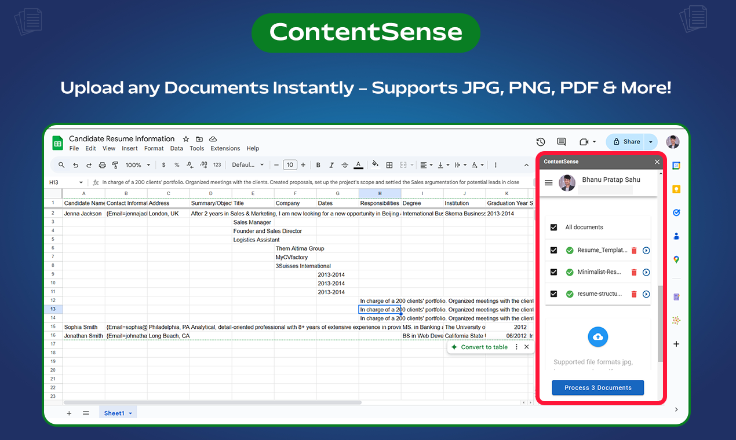Click the get add-ons plus icon
Screen dimensions: 736x440
(x=676, y=344)
